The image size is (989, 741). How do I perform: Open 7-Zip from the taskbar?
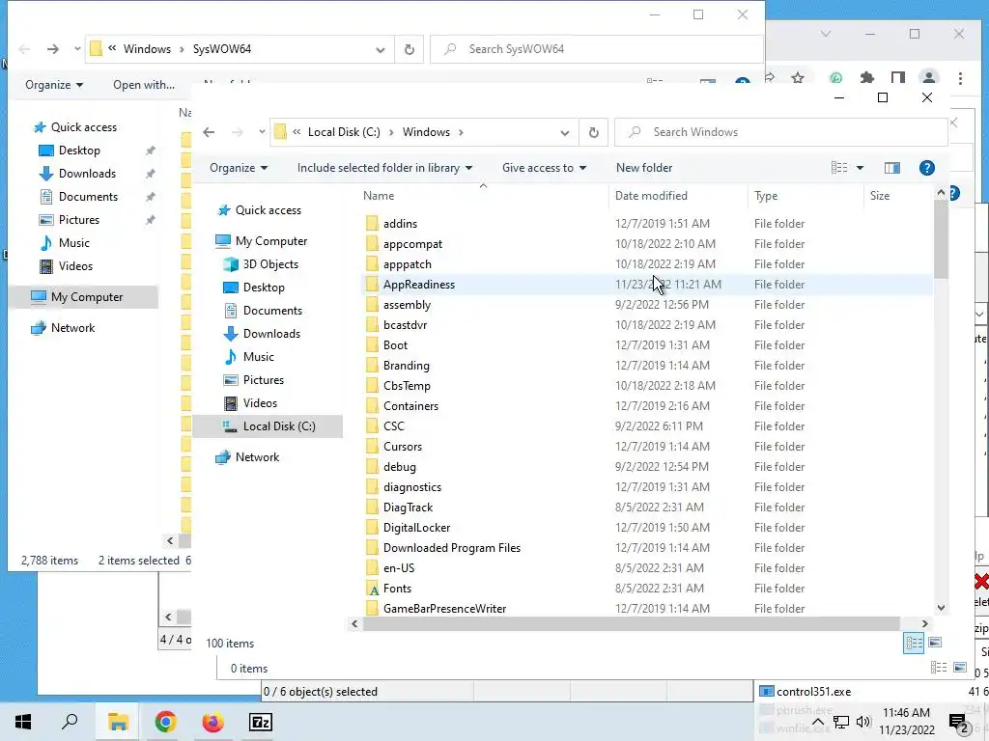(261, 722)
